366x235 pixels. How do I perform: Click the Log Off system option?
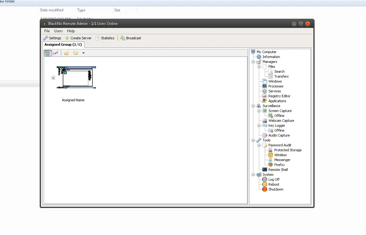[264, 179]
